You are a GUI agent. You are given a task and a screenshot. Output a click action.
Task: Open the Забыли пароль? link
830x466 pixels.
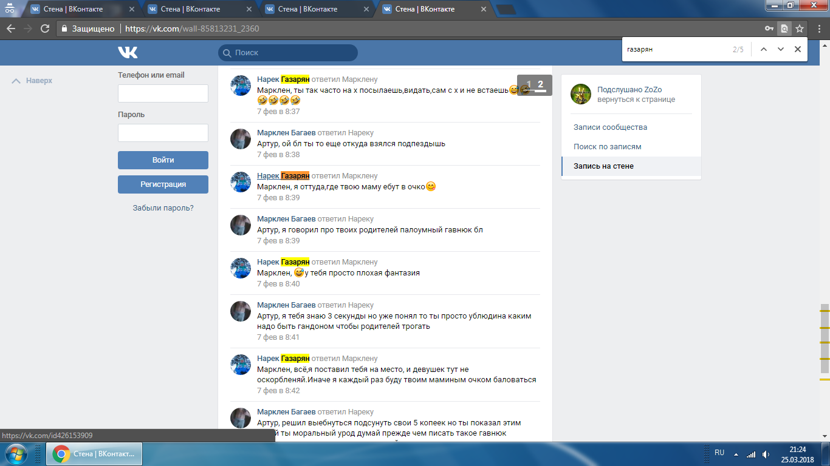(163, 208)
